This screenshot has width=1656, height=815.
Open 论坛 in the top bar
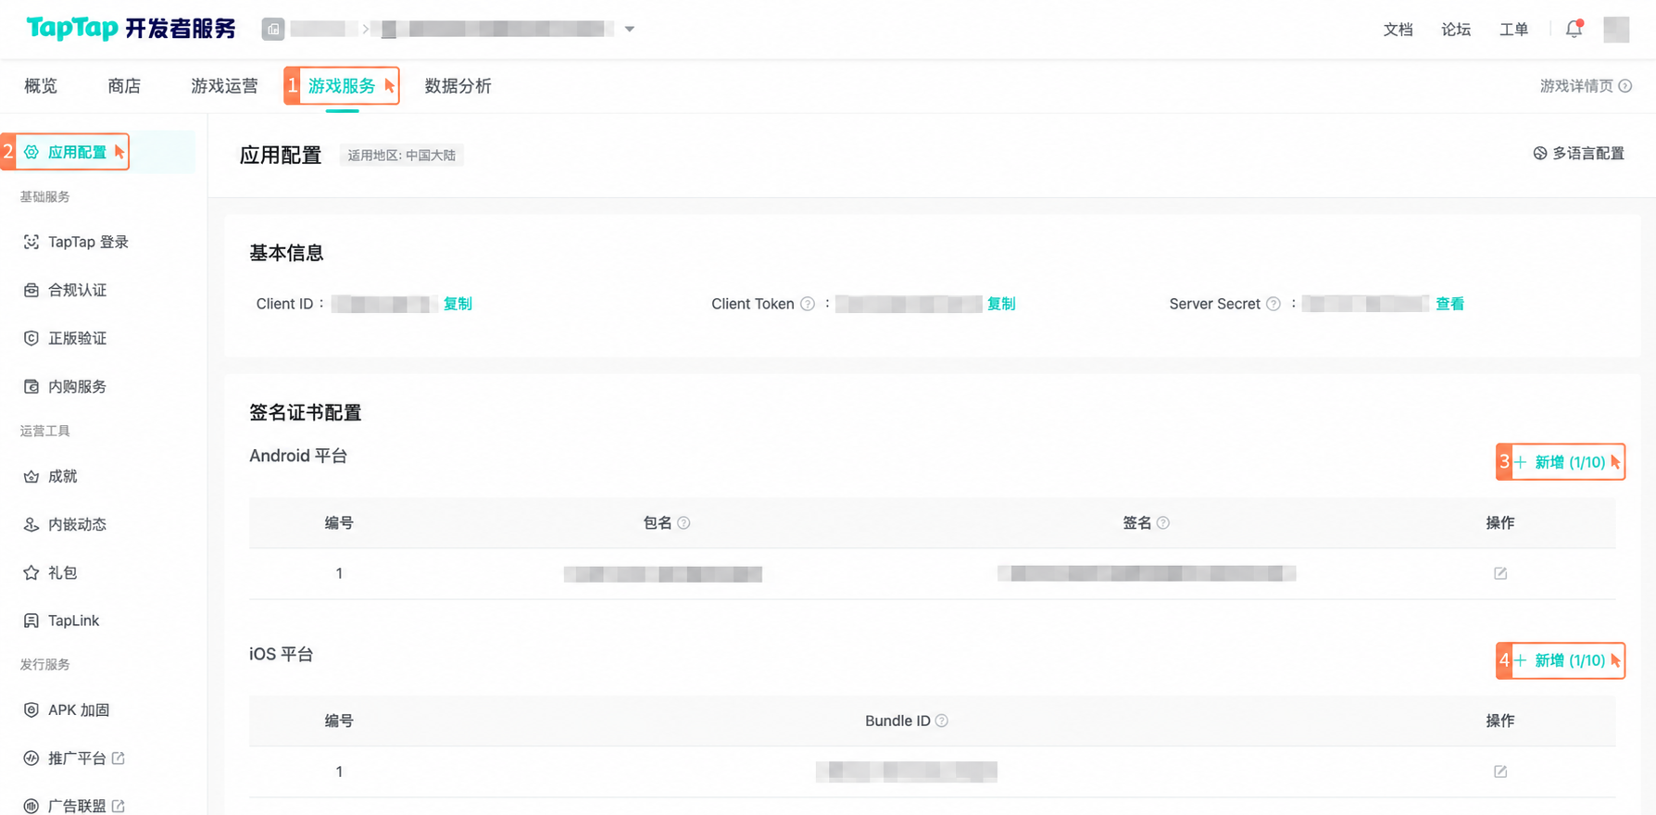[1456, 30]
